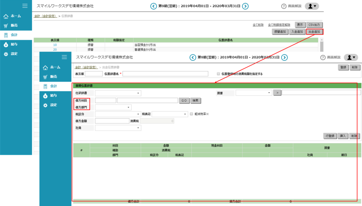Click 全て税額指定解除 link
This screenshot has width=362, height=206.
[x=279, y=25]
